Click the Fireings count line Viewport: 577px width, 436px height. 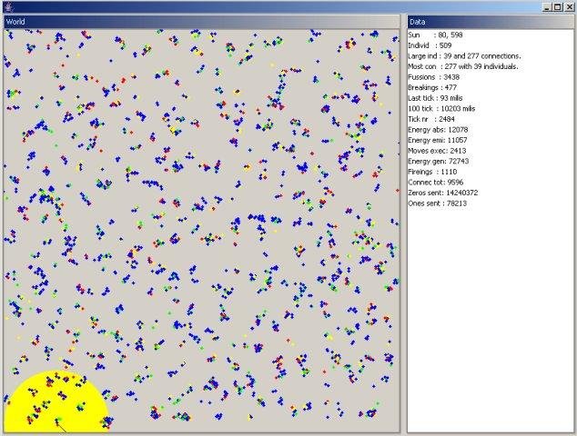click(x=432, y=172)
